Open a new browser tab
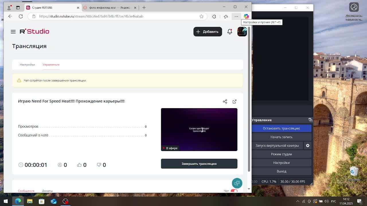Screen dimensions: 367x206 pos(144,7)
